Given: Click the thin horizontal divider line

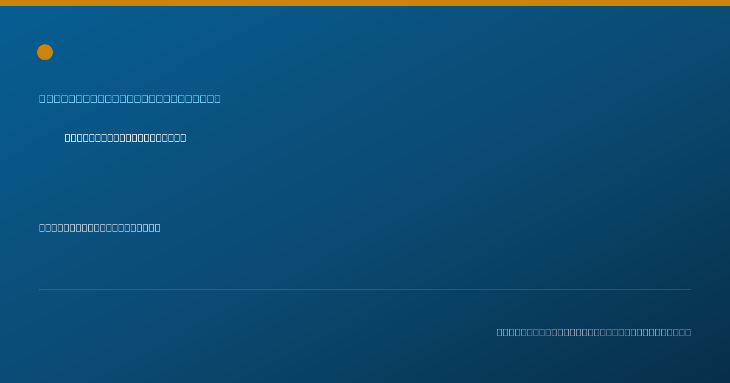Looking at the screenshot, I should coord(365,290).
